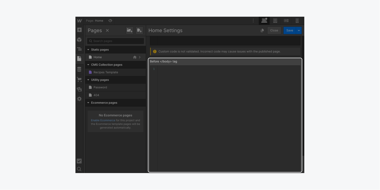Toggle the preview eye icon
Viewport: 380px width, 190px height.
pos(110,21)
